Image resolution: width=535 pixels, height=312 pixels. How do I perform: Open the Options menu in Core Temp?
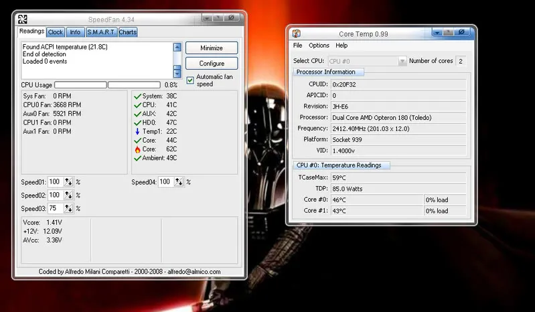(319, 46)
